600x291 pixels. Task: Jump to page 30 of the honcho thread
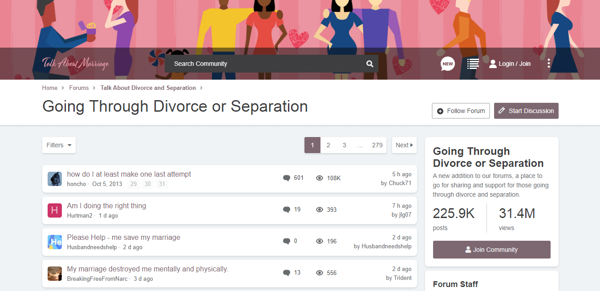pos(147,184)
